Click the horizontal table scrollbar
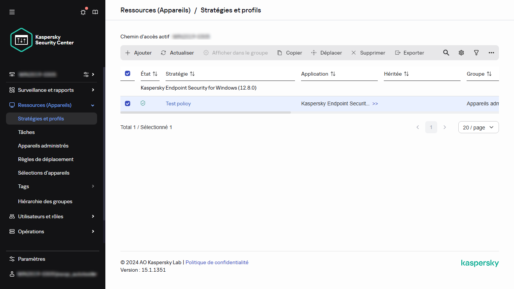 point(205,112)
